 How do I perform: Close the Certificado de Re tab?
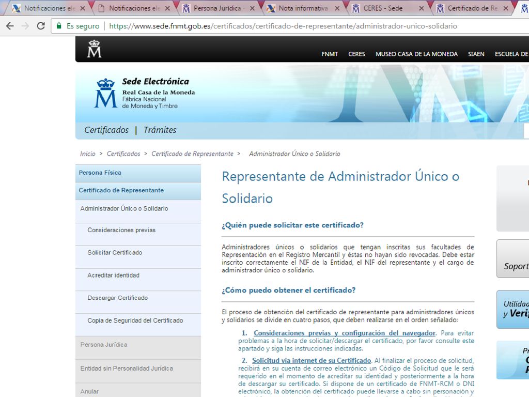pyautogui.click(x=506, y=8)
